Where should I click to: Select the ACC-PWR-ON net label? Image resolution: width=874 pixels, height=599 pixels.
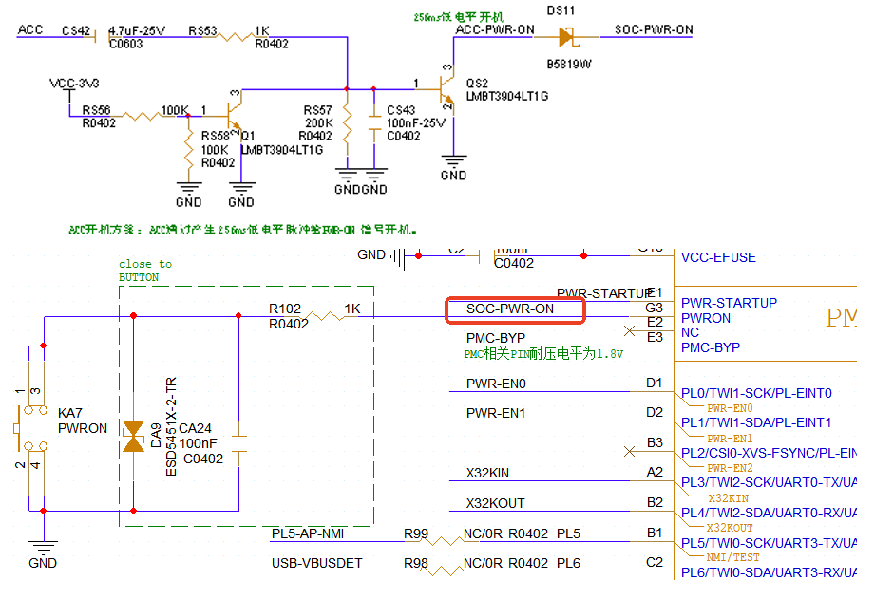tap(495, 30)
